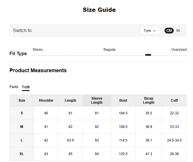Click the Regular fit label
Viewport: 193px width, 162px height.
[110, 50]
